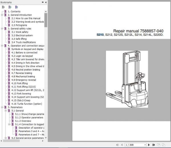Open the page number dropdown
This screenshot has width=171, height=148.
(145, 145)
